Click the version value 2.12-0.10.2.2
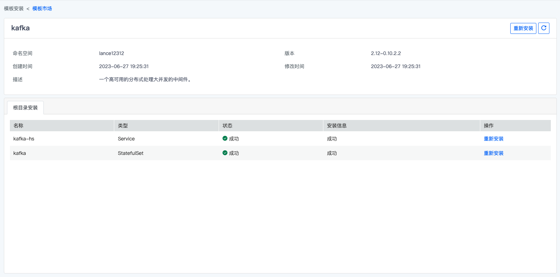The image size is (560, 277). tap(386, 53)
